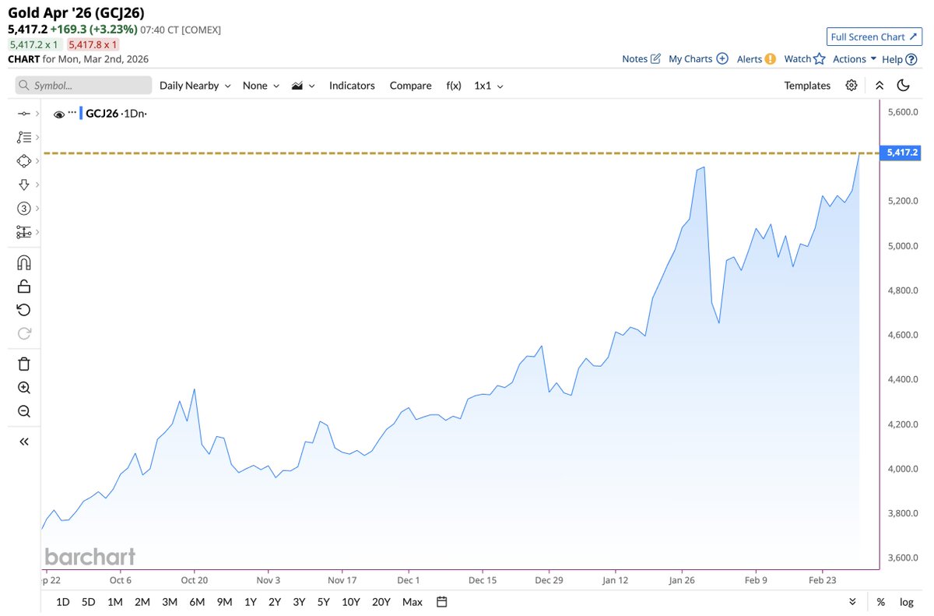Toggle dark mode moon icon
Viewport: 934px width, 616px height.
[903, 86]
